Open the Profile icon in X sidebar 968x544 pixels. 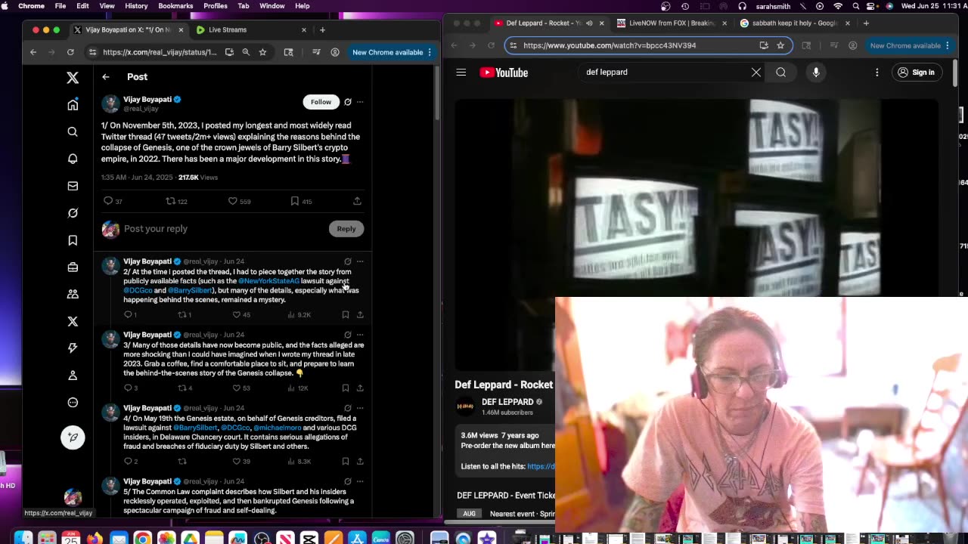73,375
